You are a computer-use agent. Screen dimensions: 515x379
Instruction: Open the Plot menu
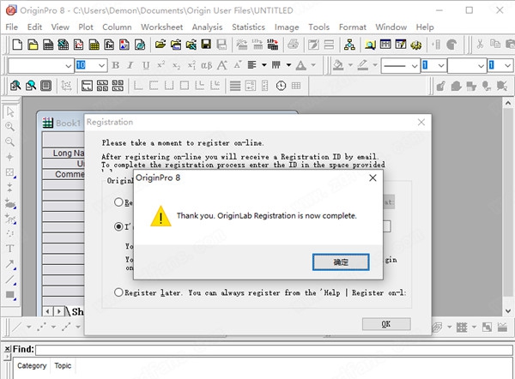coord(86,27)
